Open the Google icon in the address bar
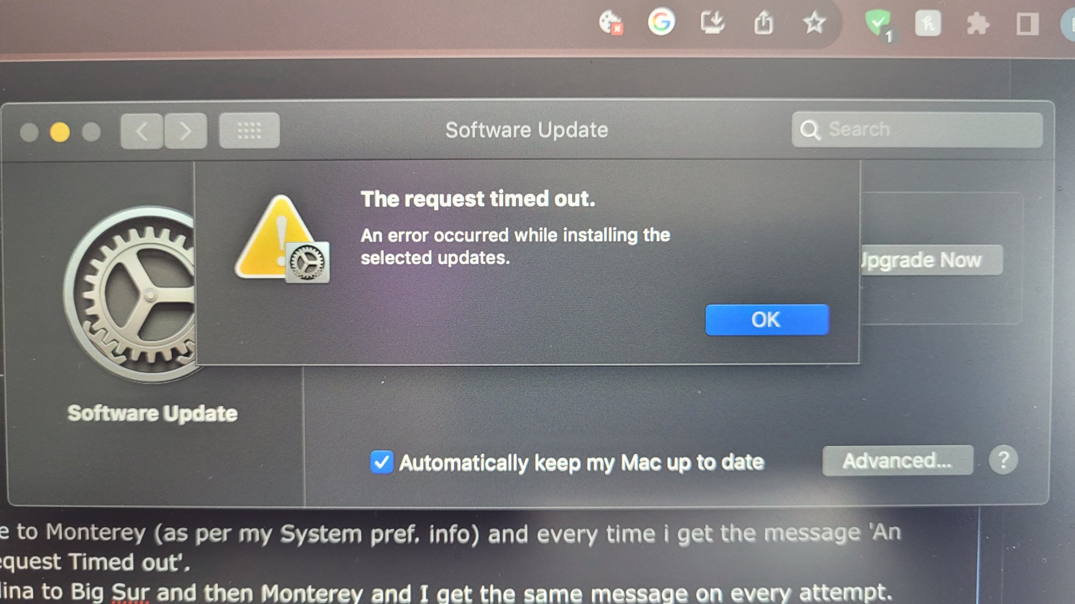The width and height of the screenshot is (1075, 604). 661,22
